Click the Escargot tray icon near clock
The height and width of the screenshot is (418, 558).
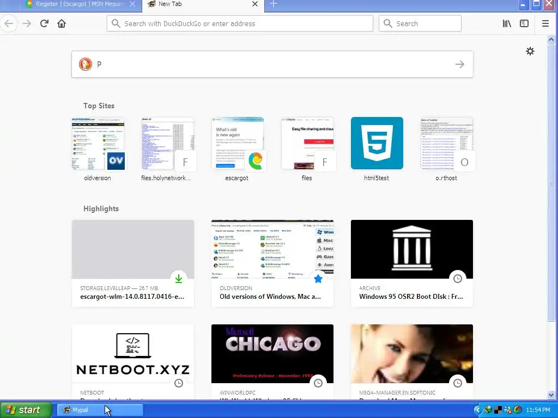[518, 410]
